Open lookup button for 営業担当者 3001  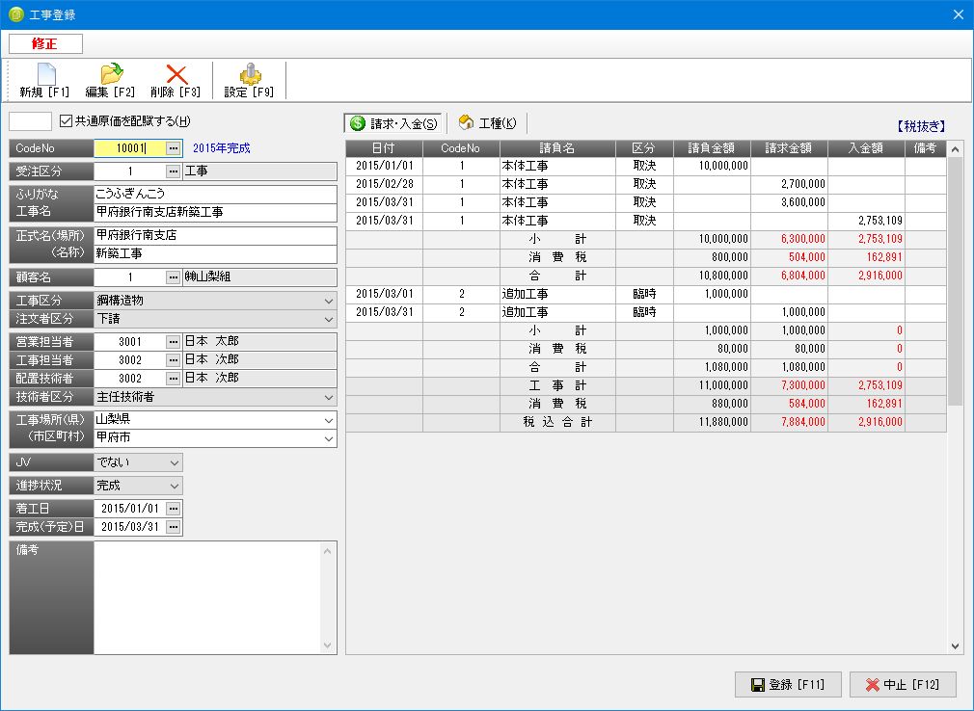pos(174,342)
